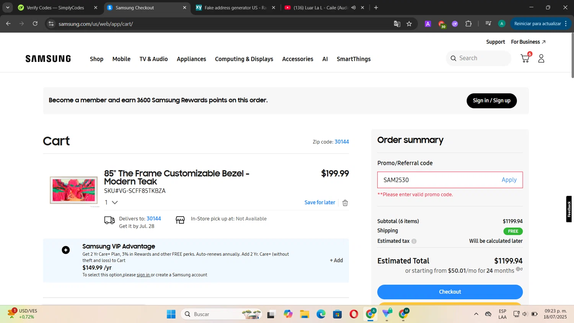Open Chrome's three-dot menu

click(566, 24)
